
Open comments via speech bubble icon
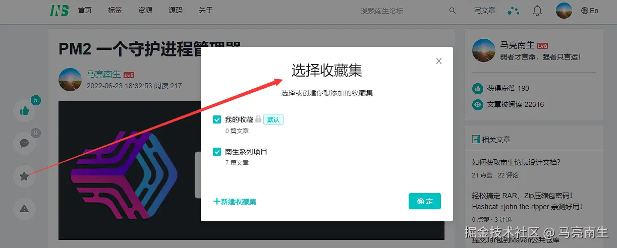coord(24,143)
